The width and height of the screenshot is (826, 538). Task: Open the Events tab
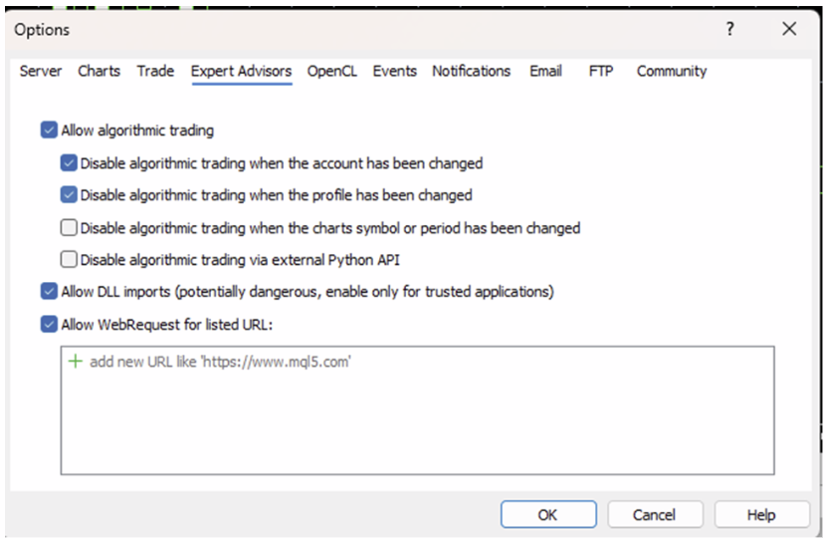point(394,71)
